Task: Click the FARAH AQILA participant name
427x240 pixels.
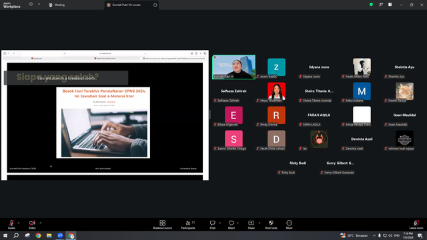Action: pos(319,115)
